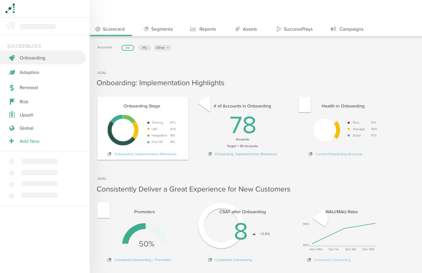Image resolution: width=422 pixels, height=273 pixels.
Task: Open Completed Onboarding link under WAU/MAU Ratio
Action: coord(332,260)
